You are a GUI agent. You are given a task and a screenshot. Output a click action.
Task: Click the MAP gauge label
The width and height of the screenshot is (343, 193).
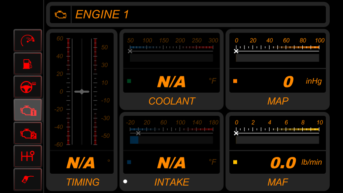[278, 101]
